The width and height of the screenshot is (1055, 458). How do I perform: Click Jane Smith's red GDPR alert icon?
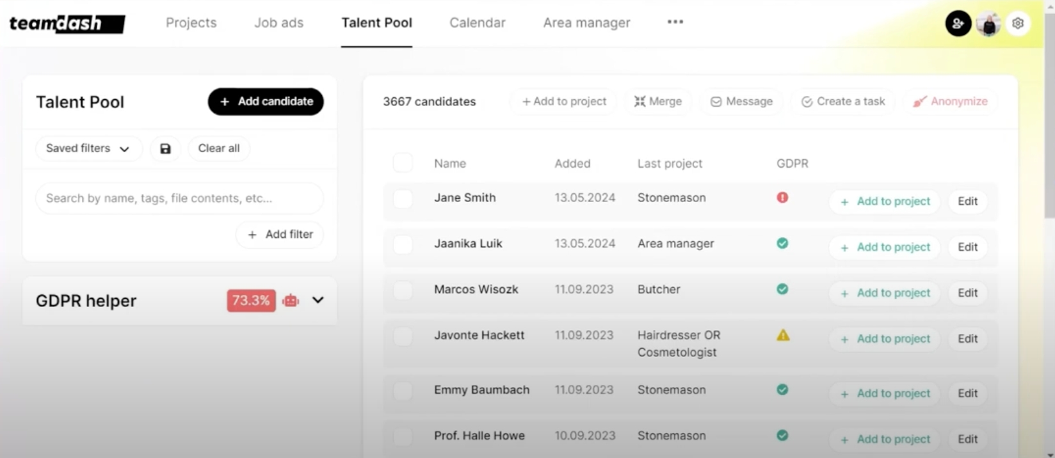[x=782, y=198]
